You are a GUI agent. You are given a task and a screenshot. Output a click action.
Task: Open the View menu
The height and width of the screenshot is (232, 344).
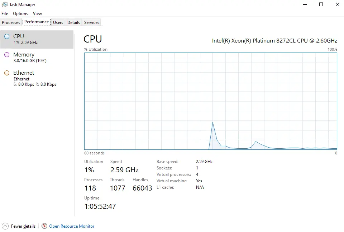point(37,14)
